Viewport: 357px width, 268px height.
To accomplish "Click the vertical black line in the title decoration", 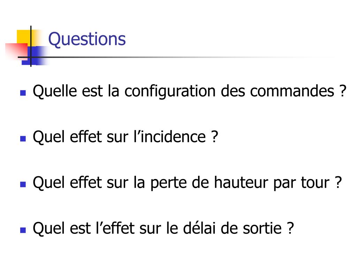I will tap(31, 46).
